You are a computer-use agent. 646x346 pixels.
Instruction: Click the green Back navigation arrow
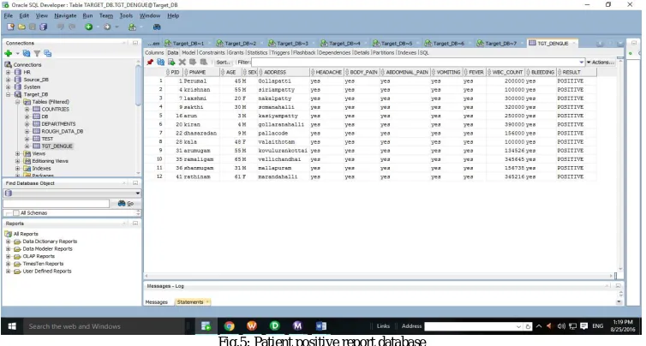point(88,27)
